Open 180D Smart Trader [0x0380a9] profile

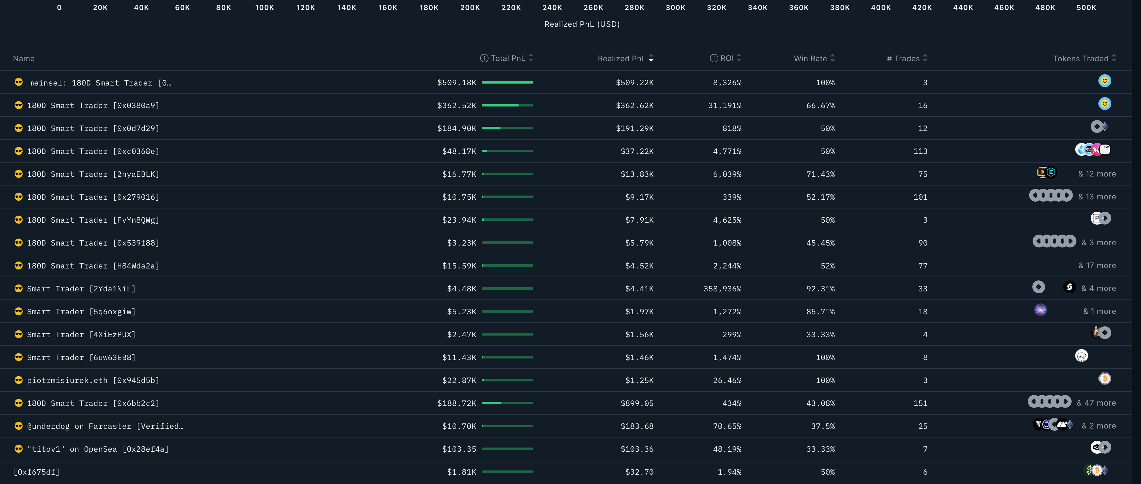tap(93, 106)
